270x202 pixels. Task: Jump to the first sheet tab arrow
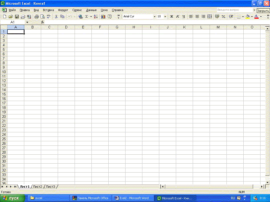[2, 186]
